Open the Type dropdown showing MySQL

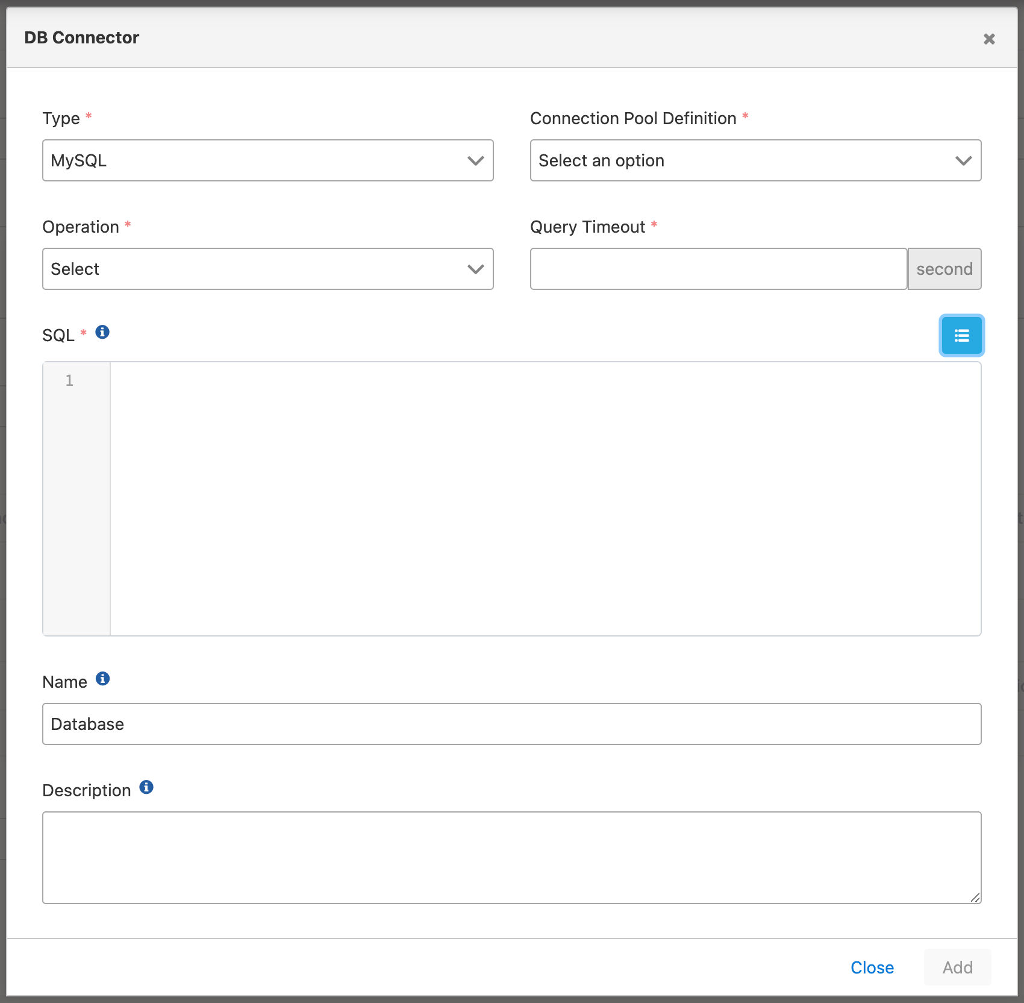tap(268, 160)
